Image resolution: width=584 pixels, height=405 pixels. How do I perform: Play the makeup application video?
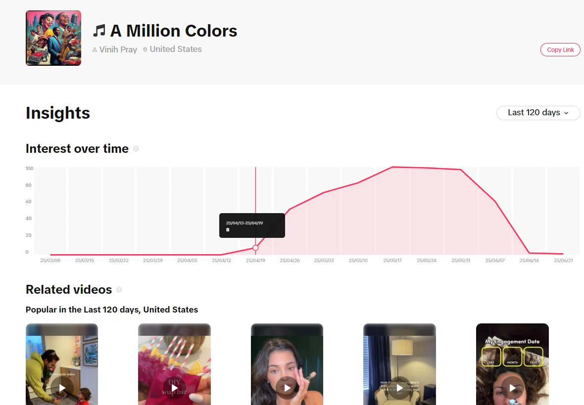point(287,388)
